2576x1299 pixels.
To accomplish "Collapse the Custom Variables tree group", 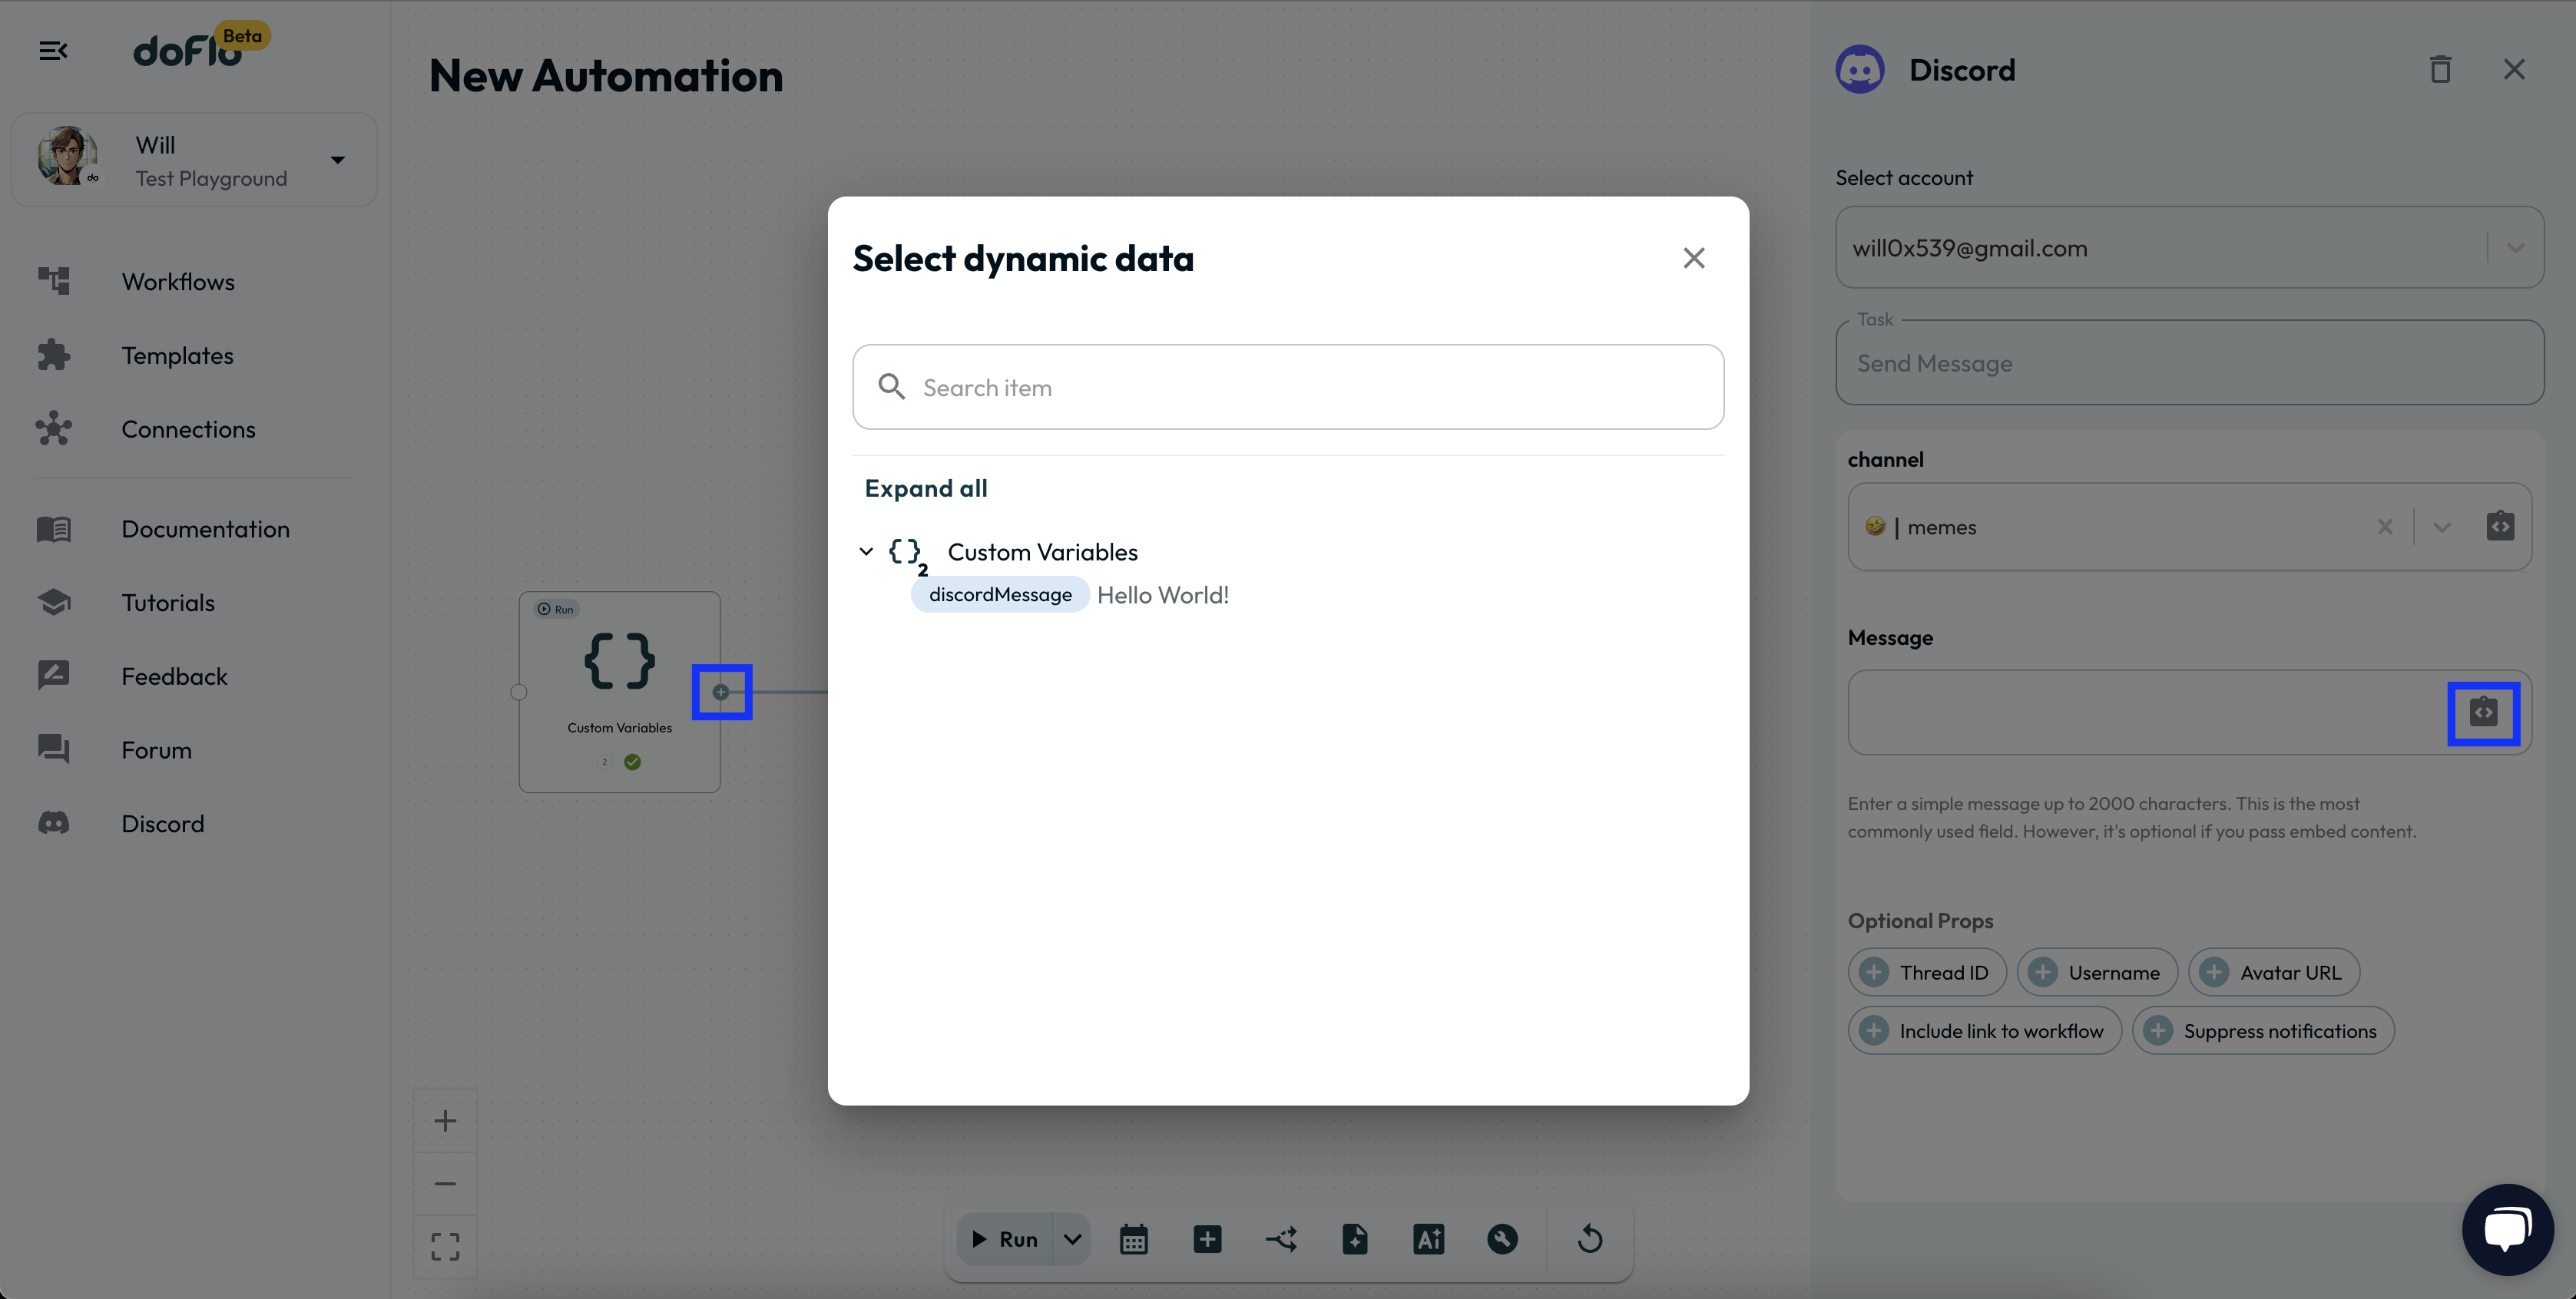I will click(866, 551).
